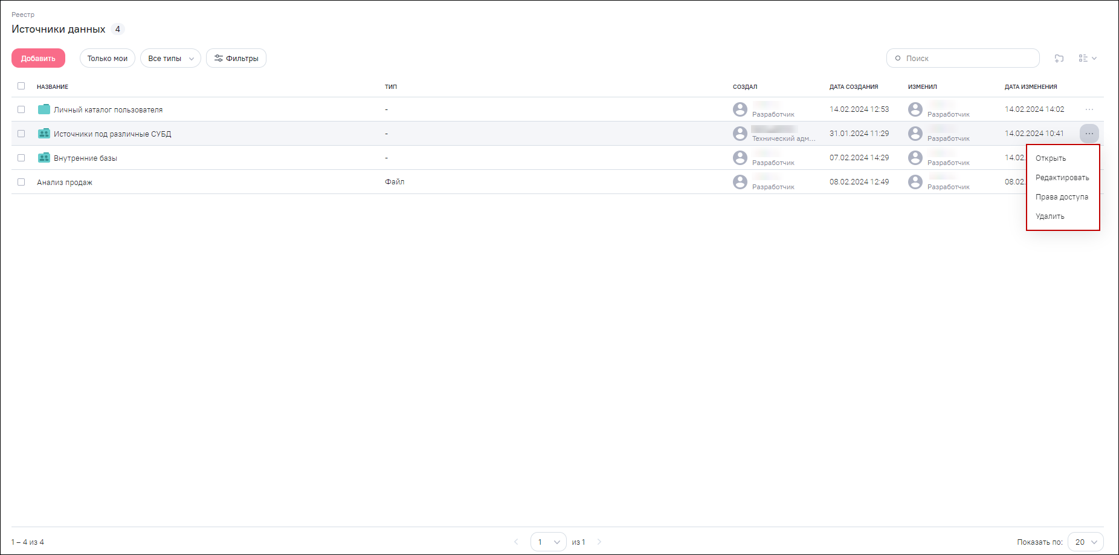Click the pink Добавить button
Image resolution: width=1119 pixels, height=555 pixels.
point(38,58)
